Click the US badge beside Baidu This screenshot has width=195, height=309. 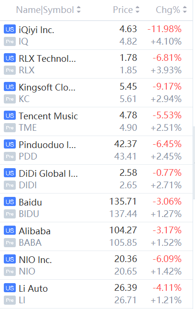pos(10,202)
